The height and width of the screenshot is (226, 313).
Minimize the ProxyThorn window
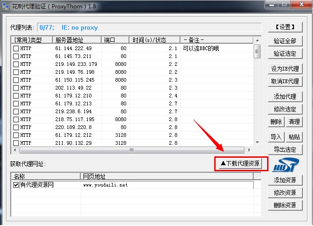pos(271,4)
